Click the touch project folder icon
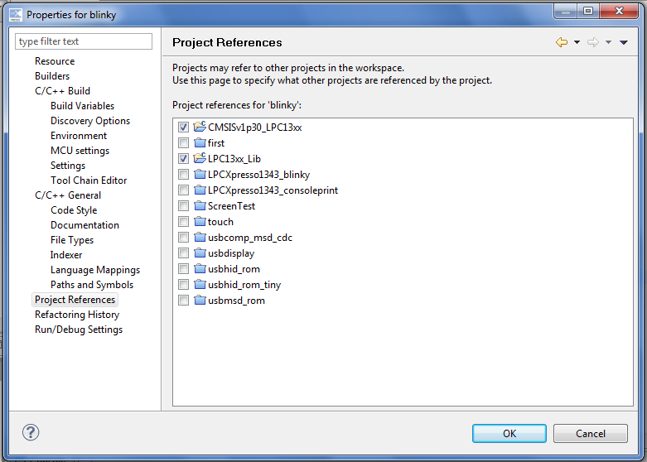 [x=199, y=222]
